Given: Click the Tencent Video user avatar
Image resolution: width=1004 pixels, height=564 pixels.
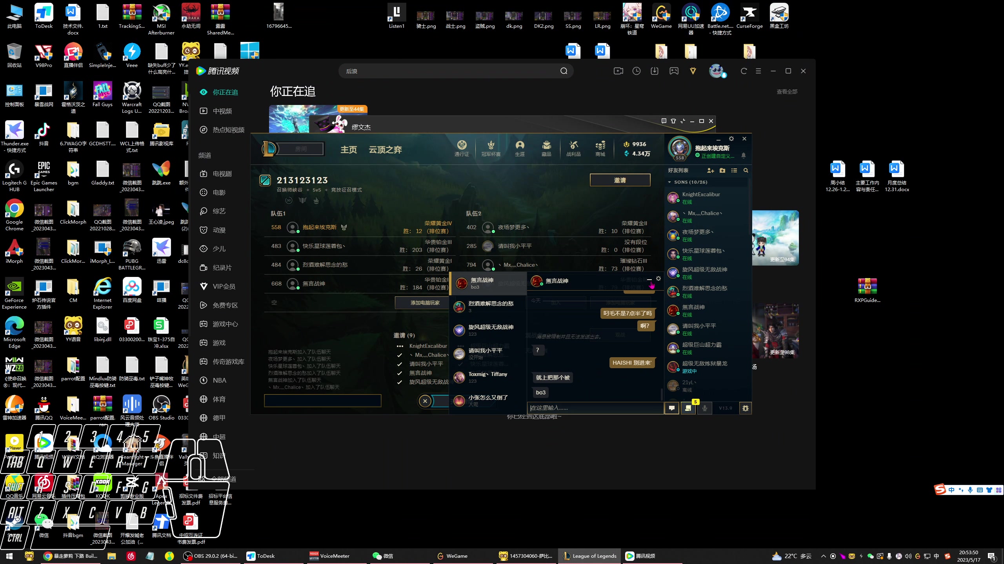Looking at the screenshot, I should coord(717,71).
